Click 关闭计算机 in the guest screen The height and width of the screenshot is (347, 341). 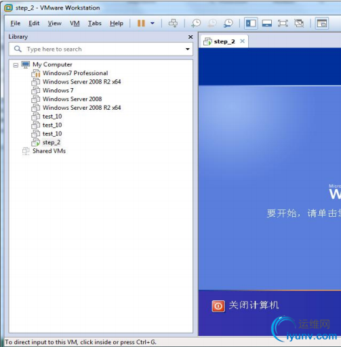point(254,305)
